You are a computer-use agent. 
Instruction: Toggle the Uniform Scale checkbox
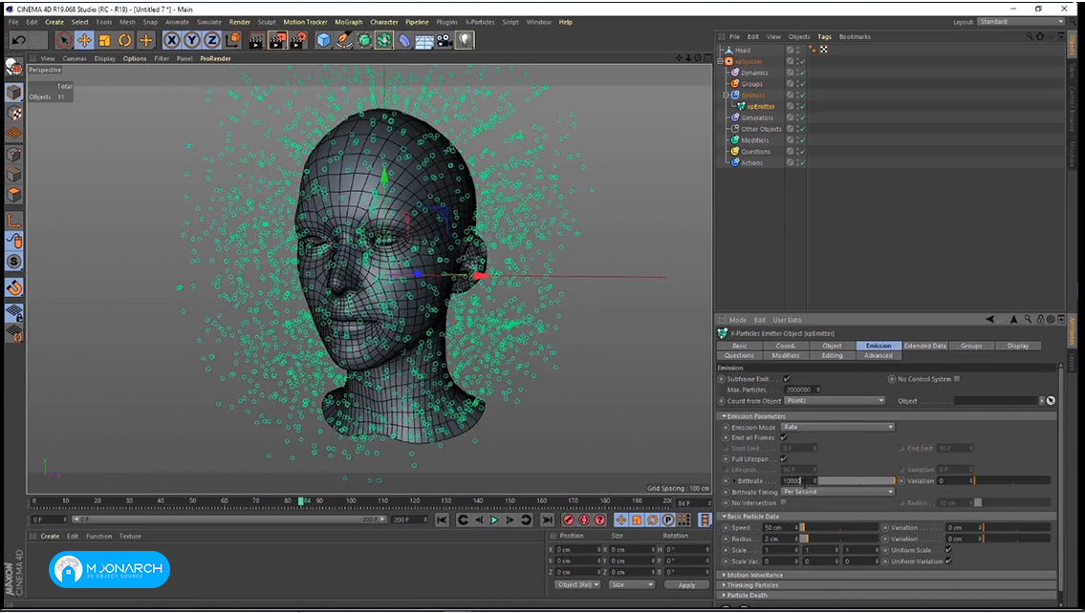(x=948, y=550)
